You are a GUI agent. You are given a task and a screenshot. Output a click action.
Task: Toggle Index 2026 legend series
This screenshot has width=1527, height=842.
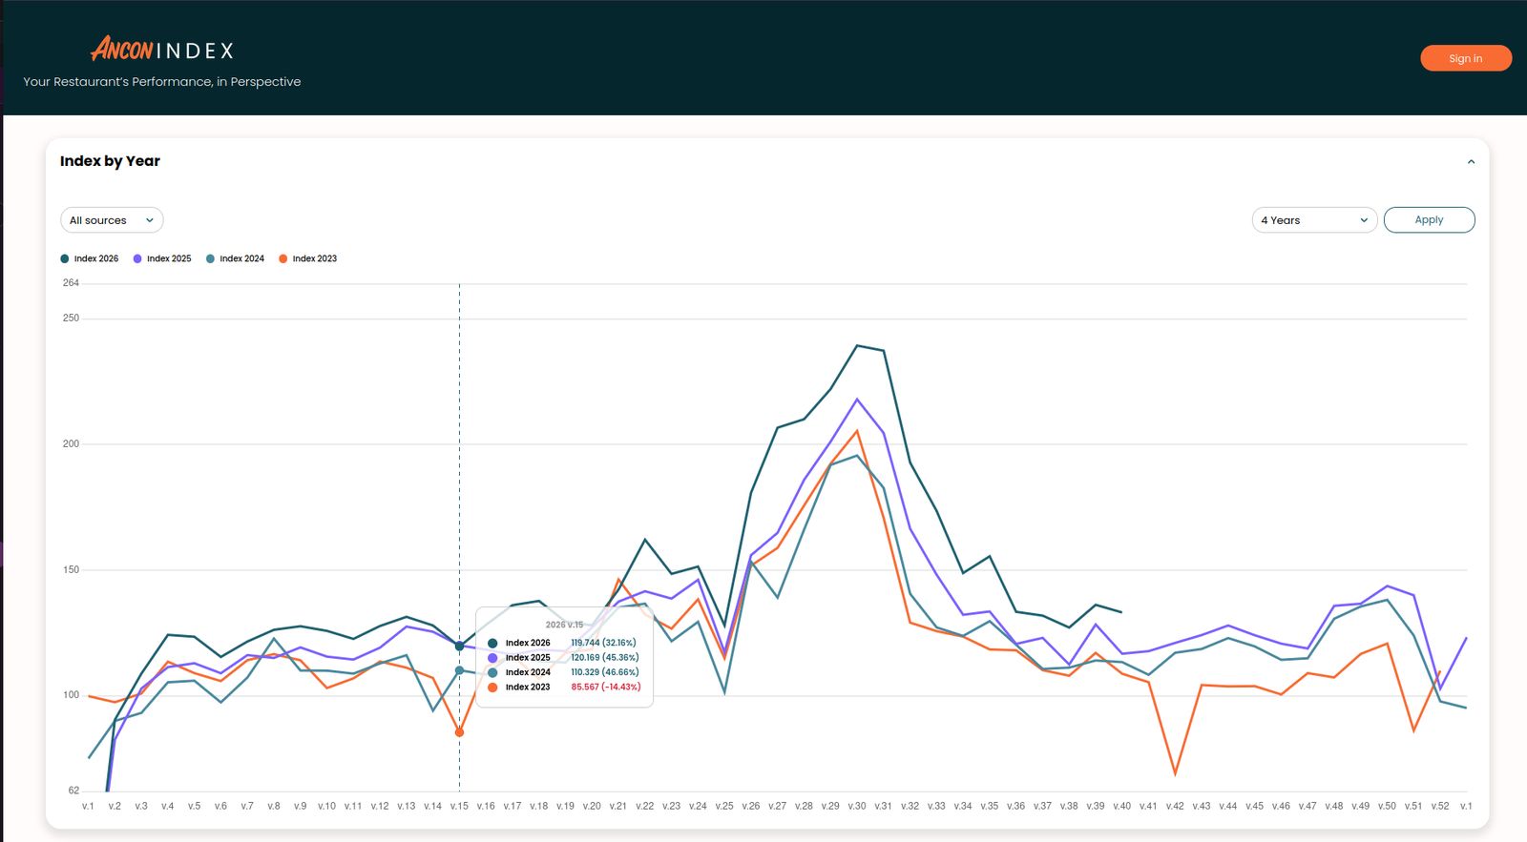click(x=90, y=258)
